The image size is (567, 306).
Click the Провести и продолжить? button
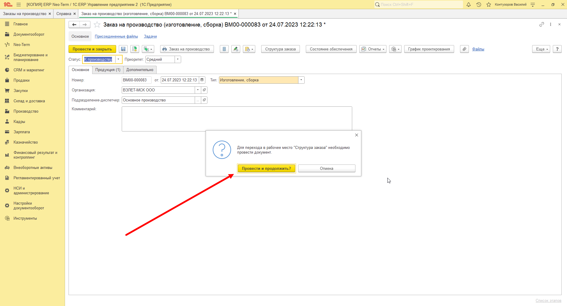(267, 169)
